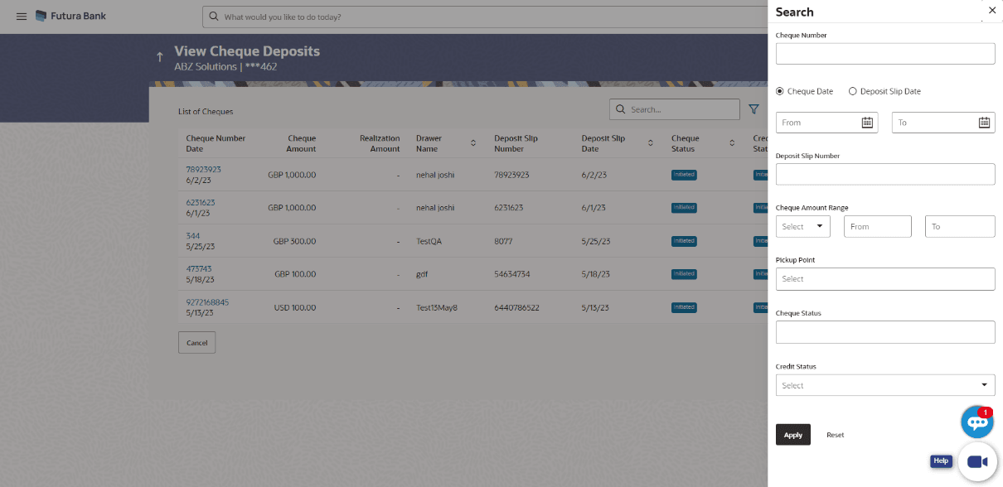Click the Deposit Slip Number column header
This screenshot has width=1003, height=487.
516,143
